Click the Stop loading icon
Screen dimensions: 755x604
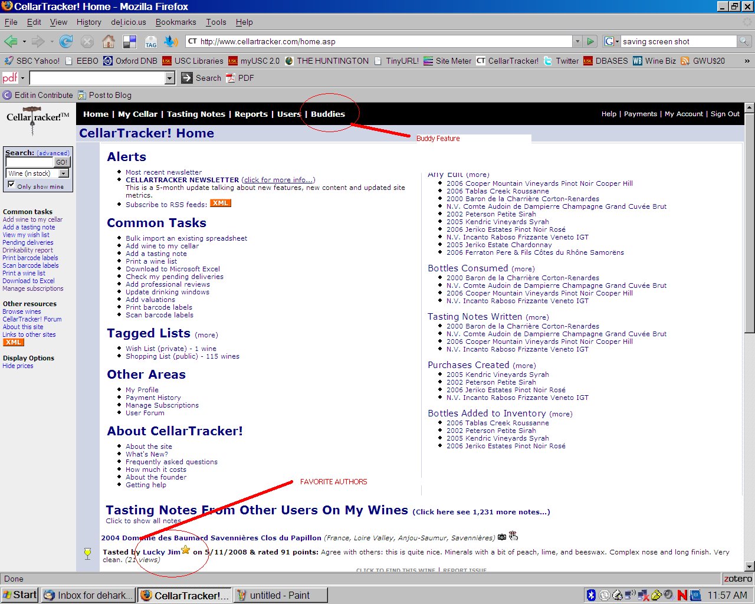pyautogui.click(x=87, y=41)
